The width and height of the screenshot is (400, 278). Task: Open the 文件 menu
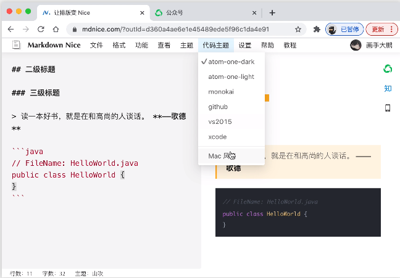click(96, 46)
